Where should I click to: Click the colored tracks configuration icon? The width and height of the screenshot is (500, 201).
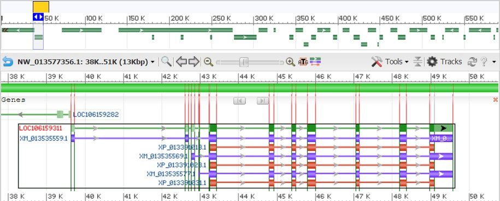click(x=315, y=62)
